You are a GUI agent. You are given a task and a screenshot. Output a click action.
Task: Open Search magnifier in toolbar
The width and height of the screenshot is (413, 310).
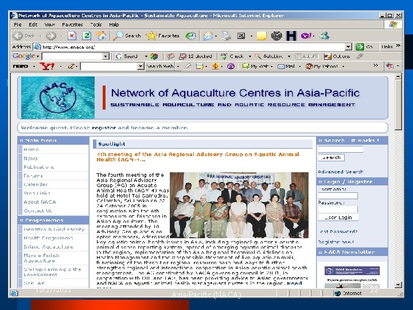click(127, 36)
